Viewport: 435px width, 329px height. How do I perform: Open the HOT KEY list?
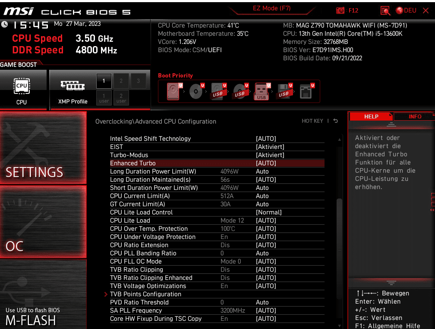coord(312,121)
